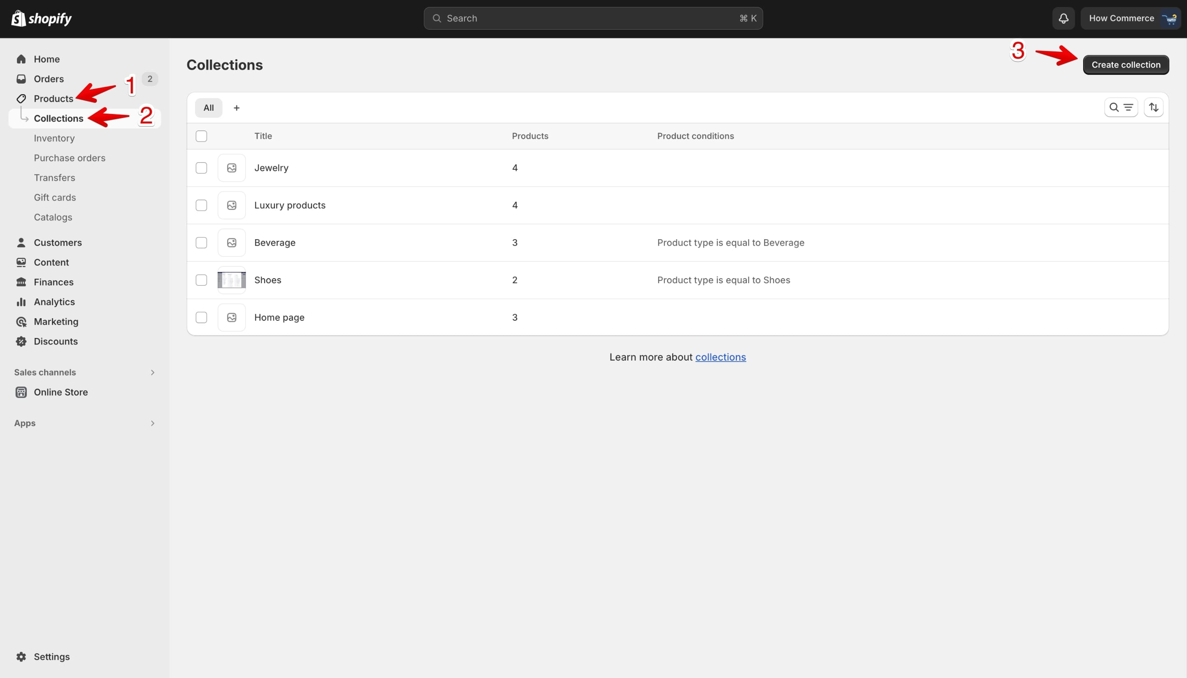
Task: Click the Orders inbox icon
Action: pyautogui.click(x=21, y=79)
